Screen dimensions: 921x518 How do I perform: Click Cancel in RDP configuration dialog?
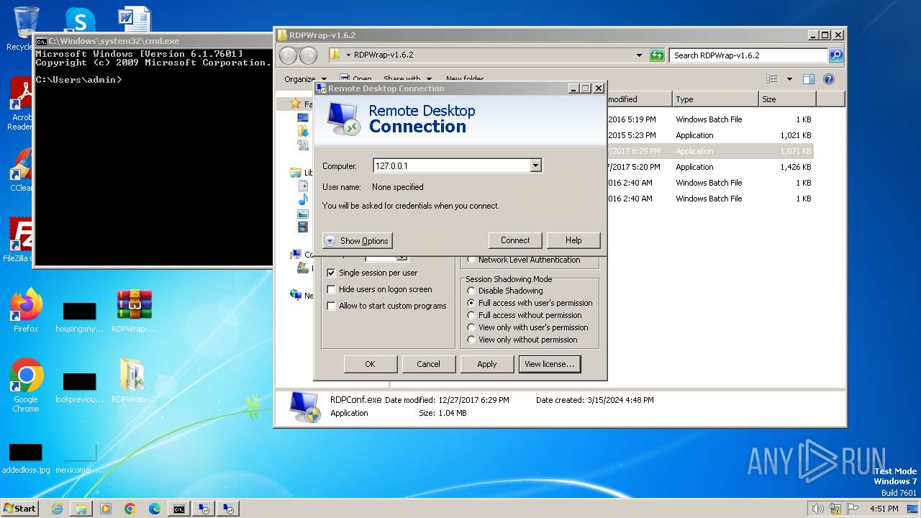tap(428, 364)
